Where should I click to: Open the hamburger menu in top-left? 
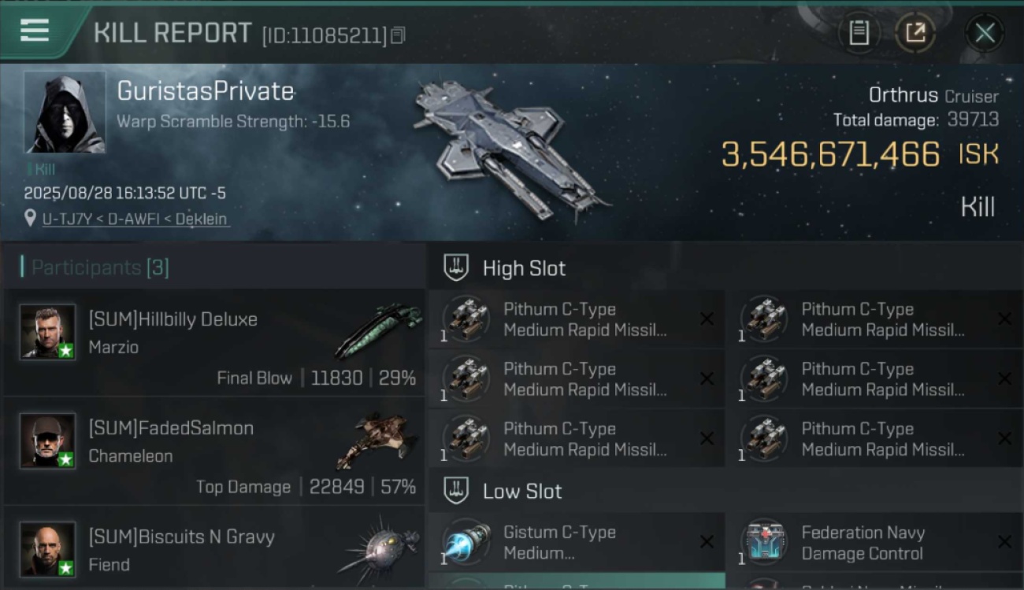pyautogui.click(x=35, y=31)
